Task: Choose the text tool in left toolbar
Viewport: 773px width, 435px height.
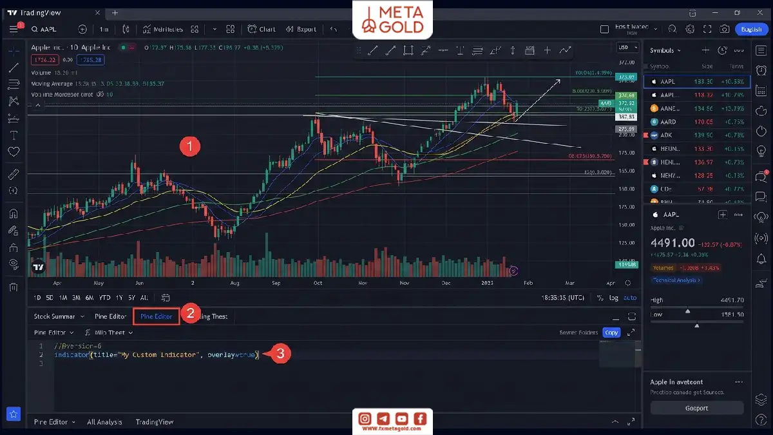Action: (14, 135)
